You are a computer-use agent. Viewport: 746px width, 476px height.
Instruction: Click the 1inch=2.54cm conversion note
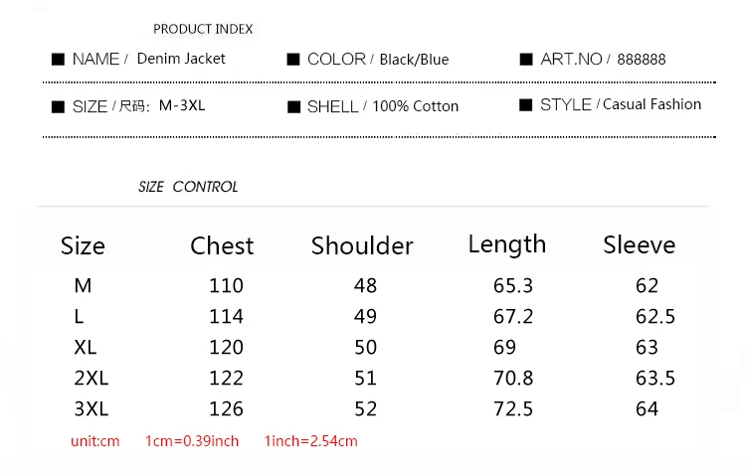click(310, 441)
